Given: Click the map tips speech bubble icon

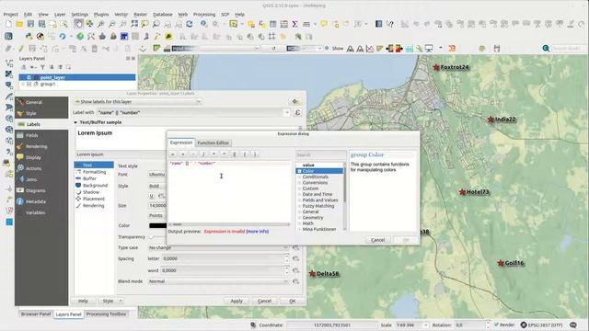Looking at the screenshot, I should pyautogui.click(x=324, y=24).
